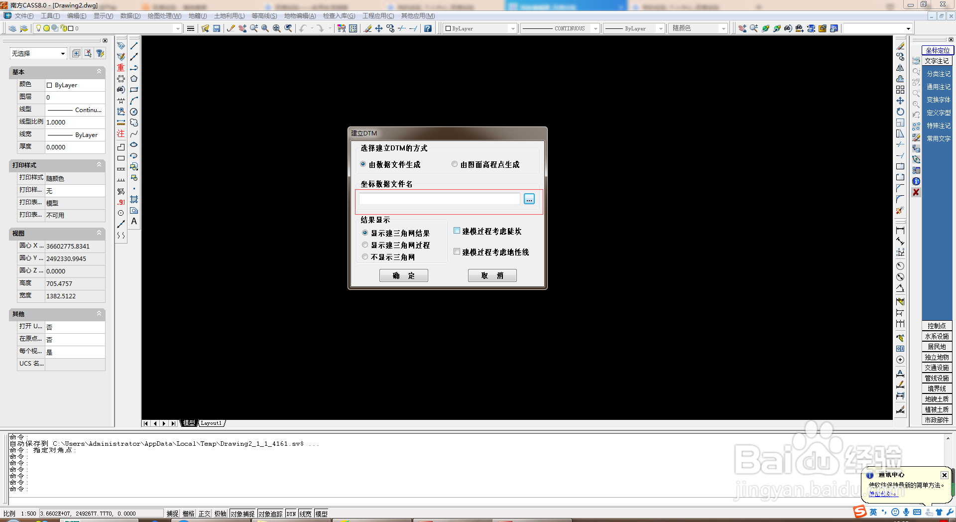Select the Revision cloud tool
956x522 pixels.
[x=134, y=123]
